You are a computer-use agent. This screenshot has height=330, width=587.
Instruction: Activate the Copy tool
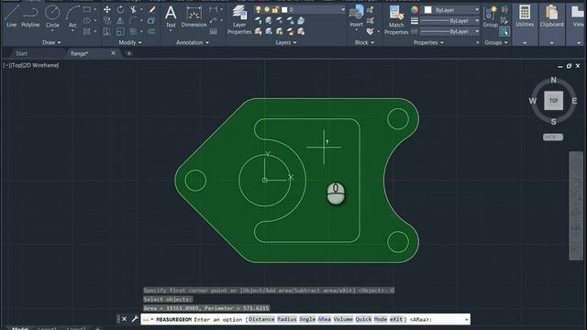107,20
